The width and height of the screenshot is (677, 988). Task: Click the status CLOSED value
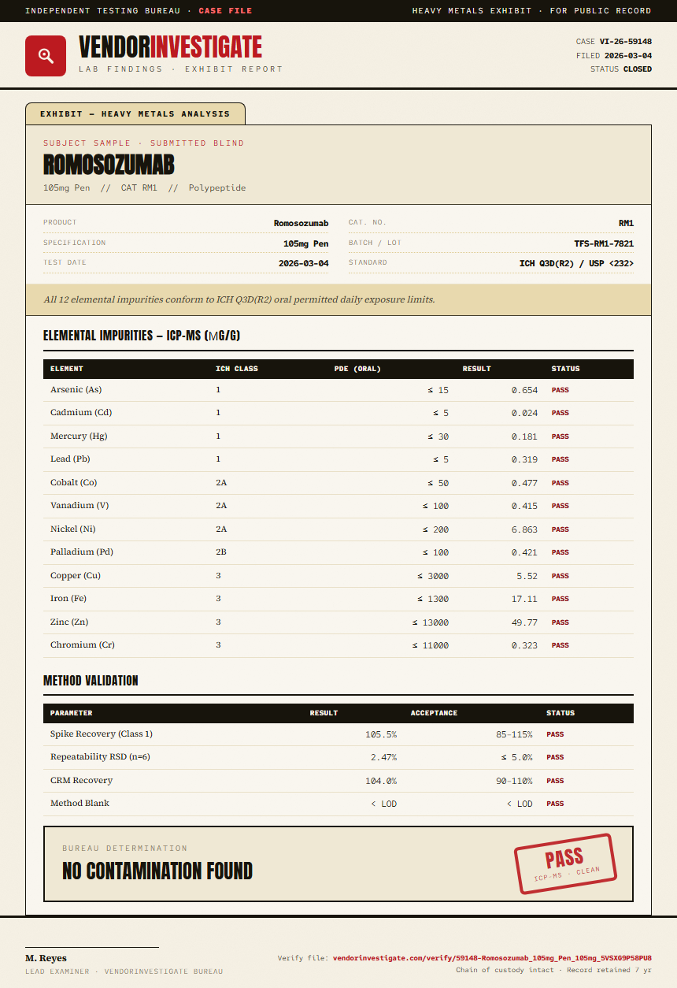[638, 69]
